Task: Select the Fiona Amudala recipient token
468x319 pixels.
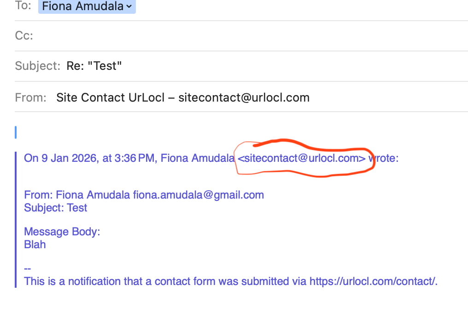Action: [83, 6]
